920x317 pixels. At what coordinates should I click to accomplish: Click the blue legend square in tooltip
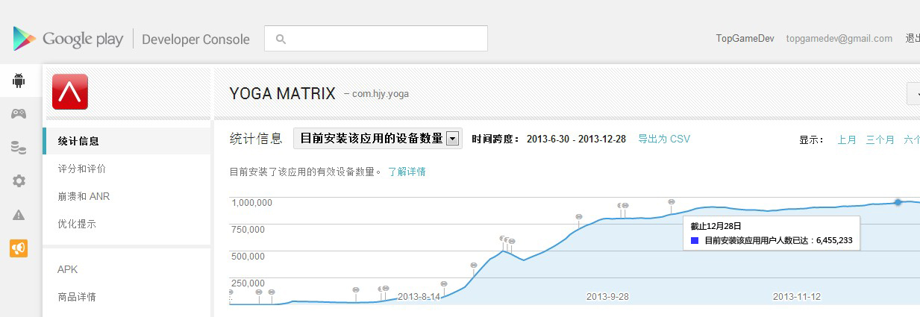pyautogui.click(x=695, y=241)
